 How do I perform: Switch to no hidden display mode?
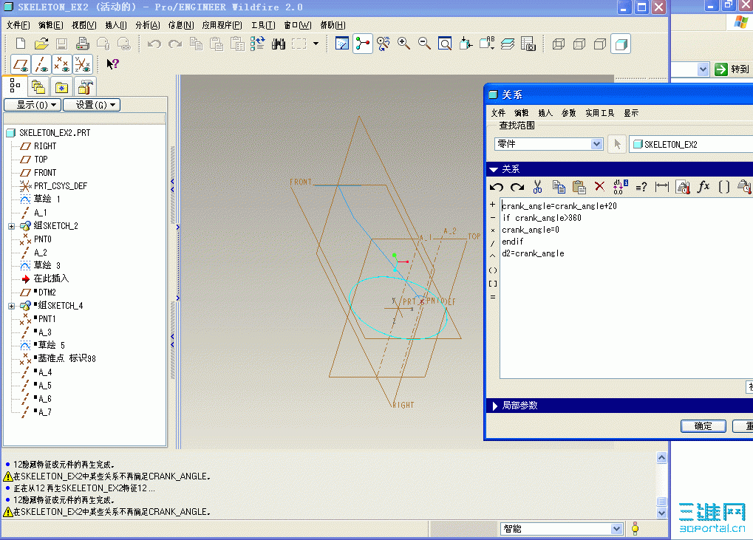600,44
